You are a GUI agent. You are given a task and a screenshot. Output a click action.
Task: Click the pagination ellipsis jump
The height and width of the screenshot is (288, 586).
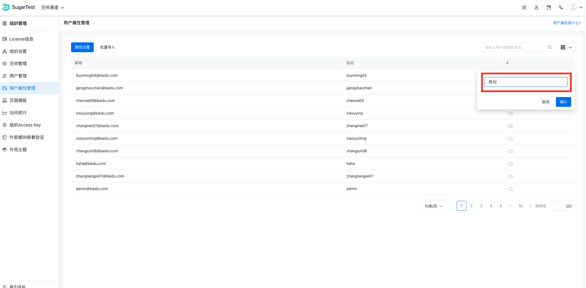point(511,206)
